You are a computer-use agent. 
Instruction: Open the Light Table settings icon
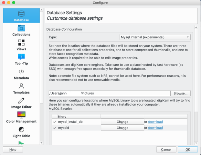tap(21, 130)
